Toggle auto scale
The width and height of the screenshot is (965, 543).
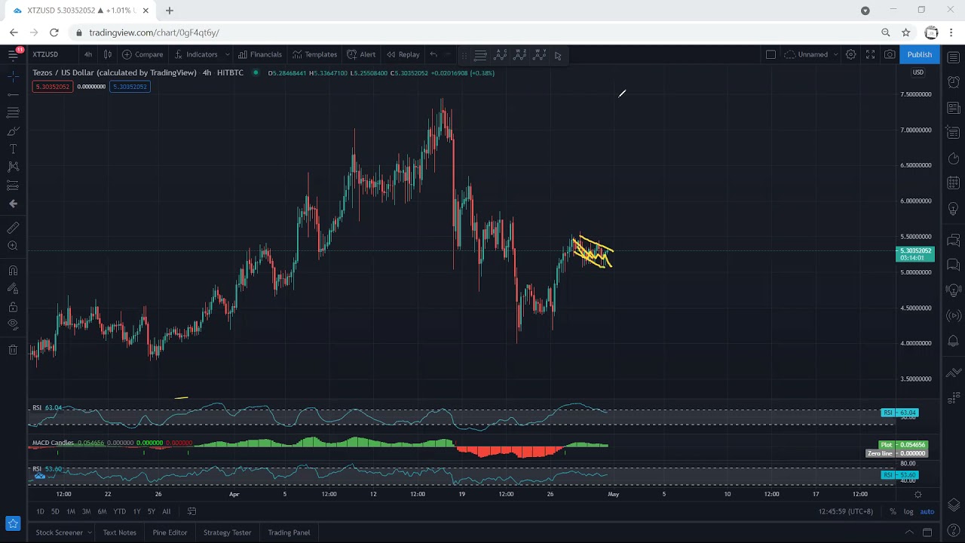(x=927, y=511)
